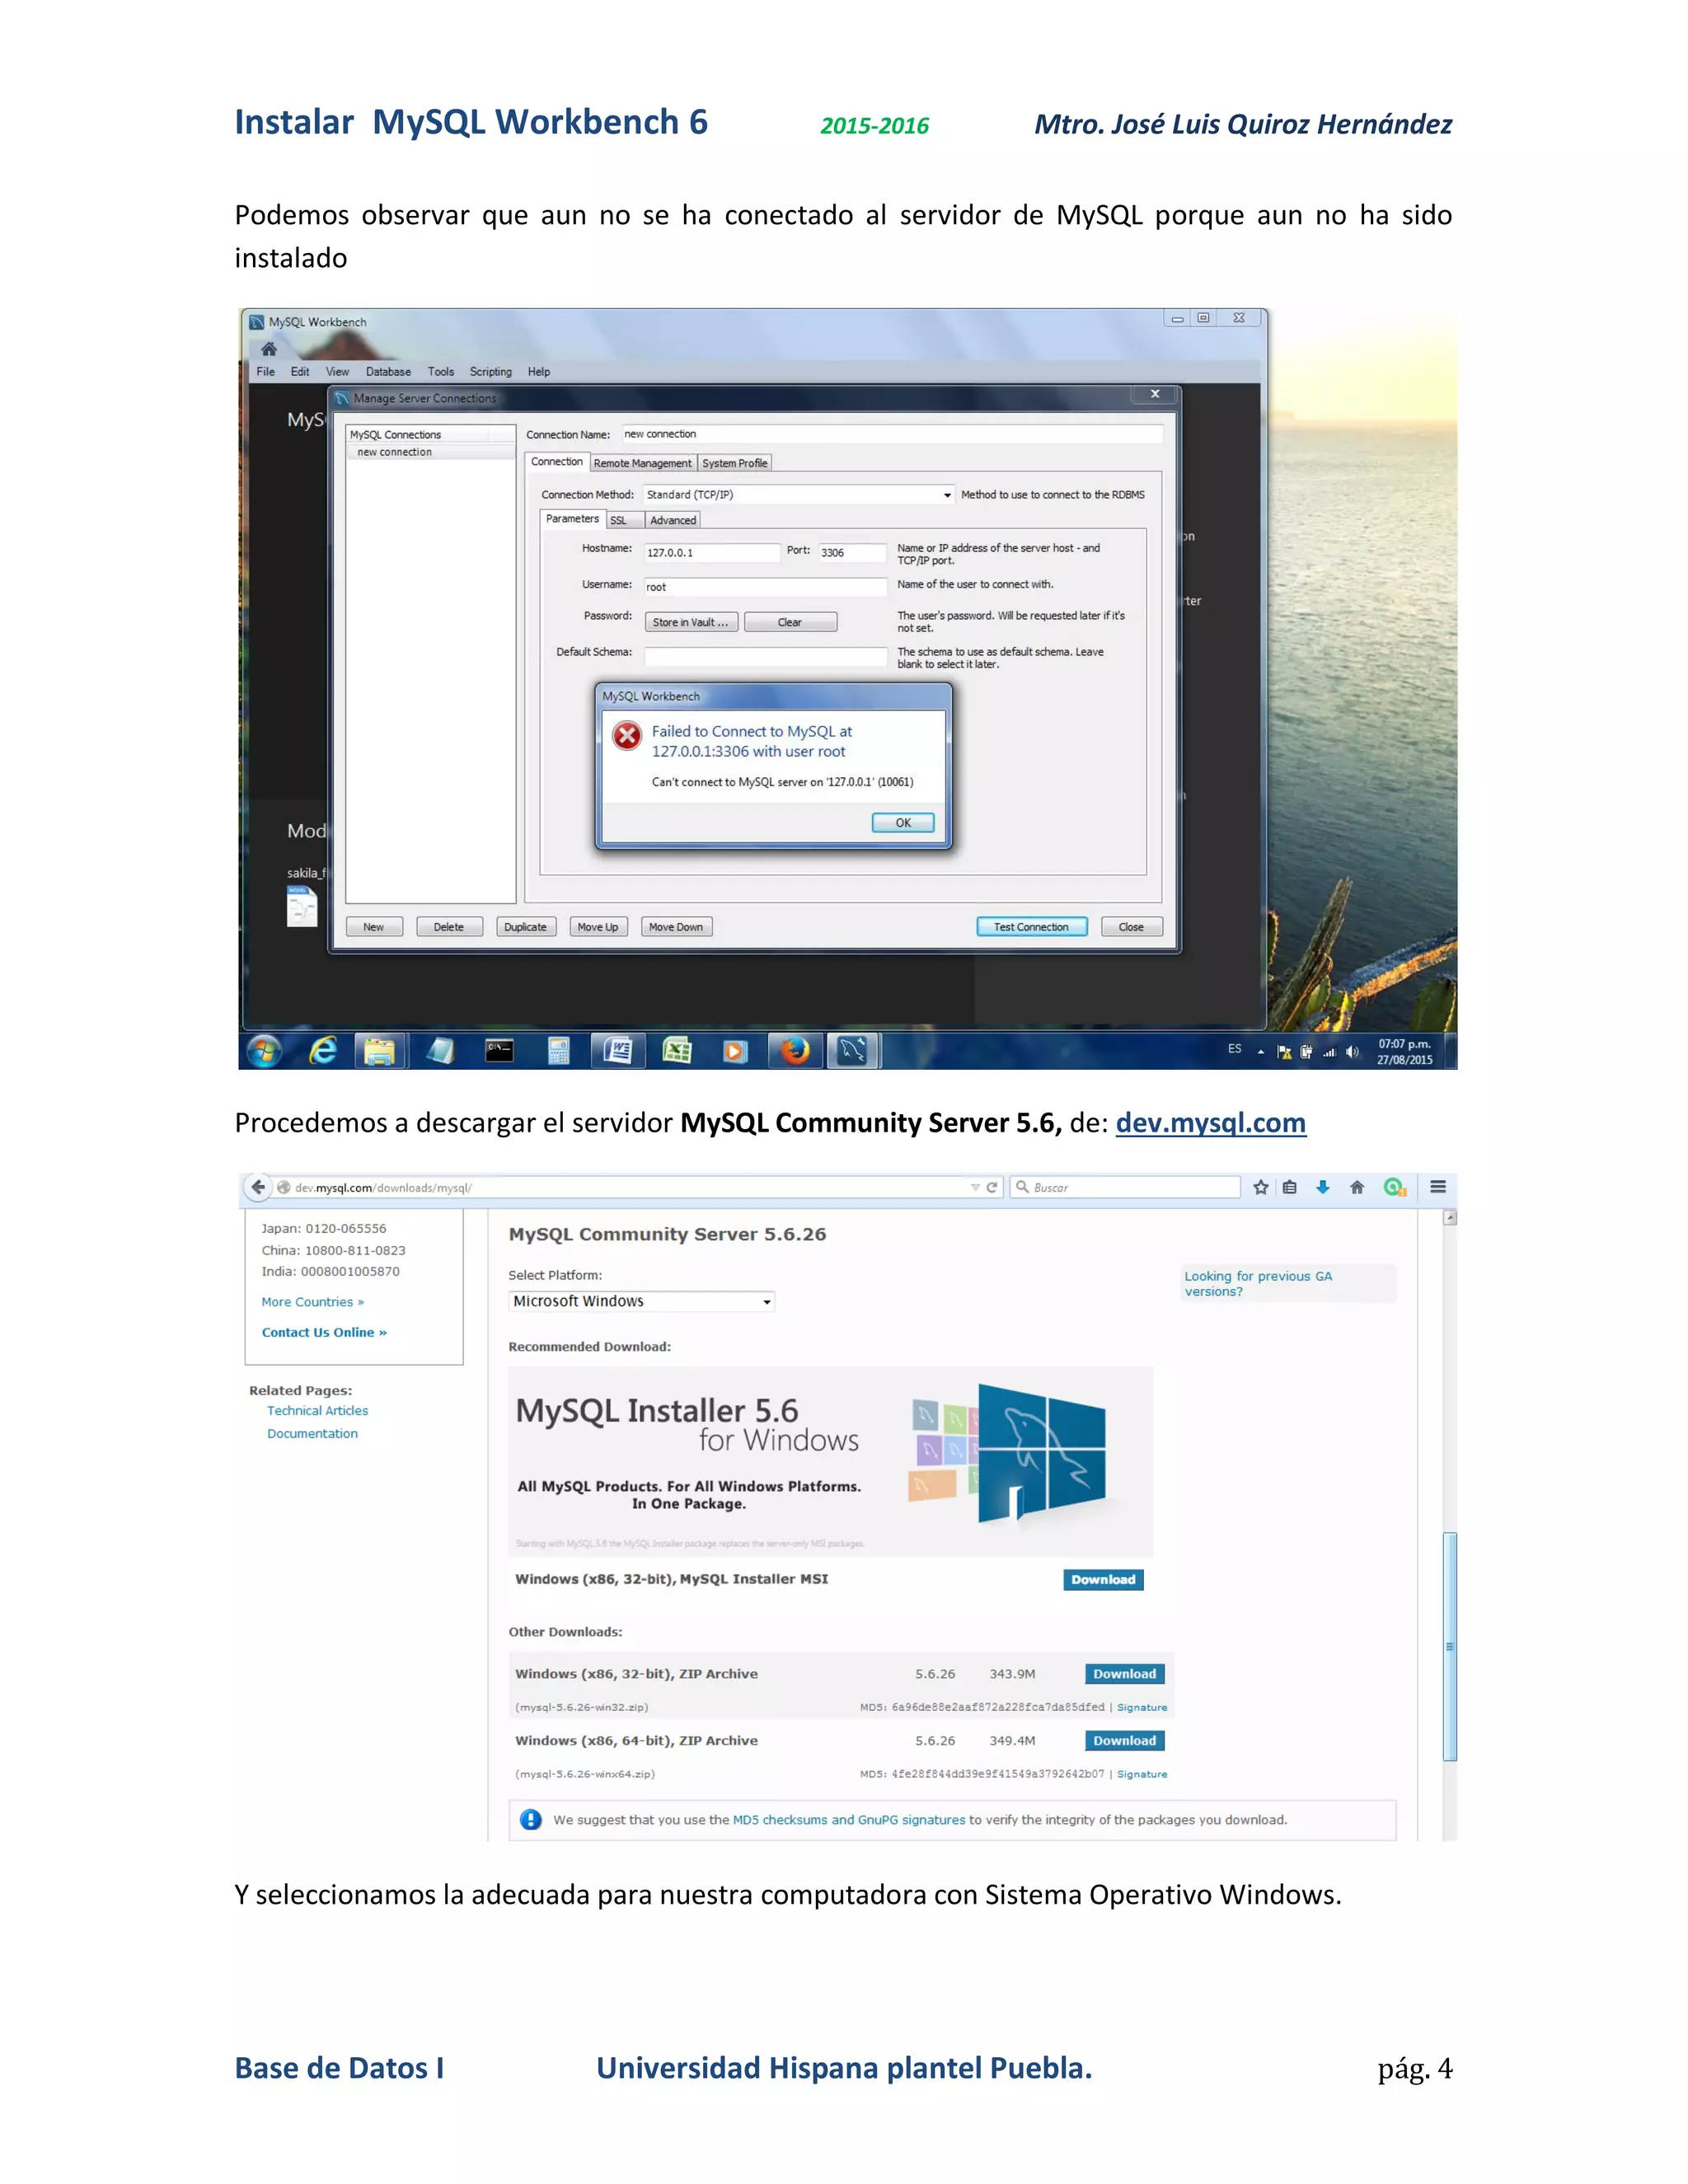Open the File menu
This screenshot has height=2184, width=1688.
coord(265,372)
